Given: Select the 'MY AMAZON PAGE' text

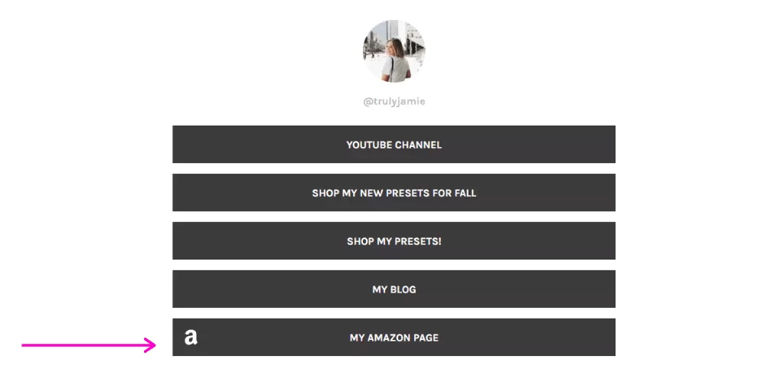Looking at the screenshot, I should (394, 338).
